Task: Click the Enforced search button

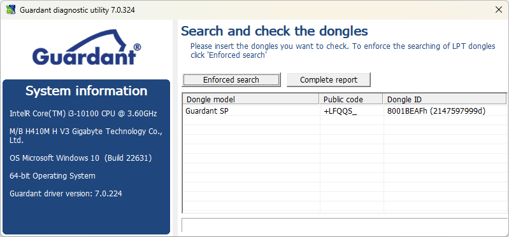Action: click(x=231, y=79)
